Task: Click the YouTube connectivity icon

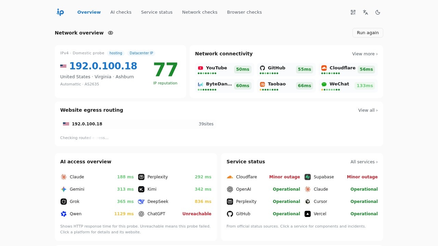Action: tap(201, 68)
